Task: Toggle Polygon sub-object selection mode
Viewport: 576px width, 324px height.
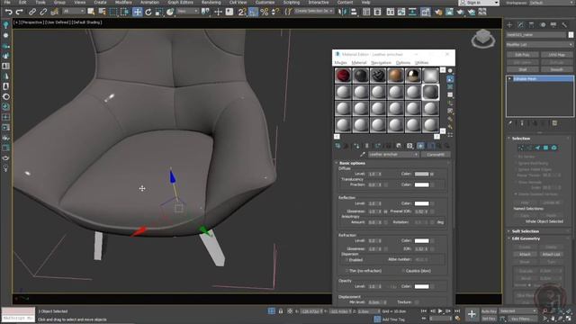Action: (546, 148)
